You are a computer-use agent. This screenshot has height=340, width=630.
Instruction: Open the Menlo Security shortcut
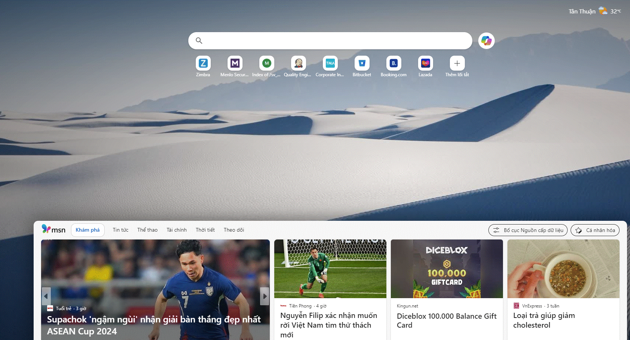tap(235, 64)
